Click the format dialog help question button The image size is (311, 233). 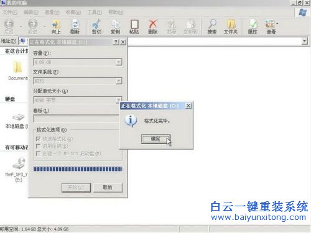pos(116,42)
